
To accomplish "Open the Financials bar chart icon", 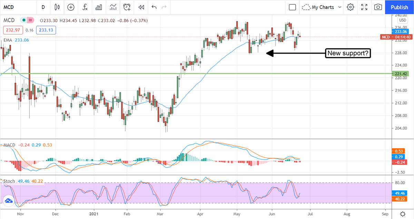I will pos(99,7).
